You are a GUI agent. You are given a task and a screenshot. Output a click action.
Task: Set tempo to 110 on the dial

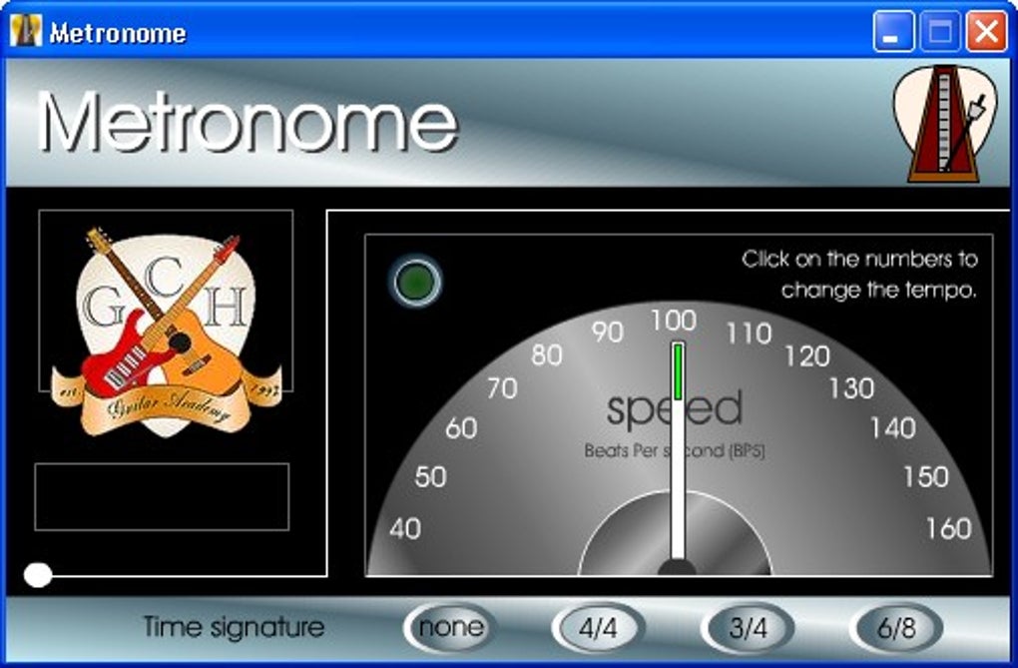tap(750, 334)
